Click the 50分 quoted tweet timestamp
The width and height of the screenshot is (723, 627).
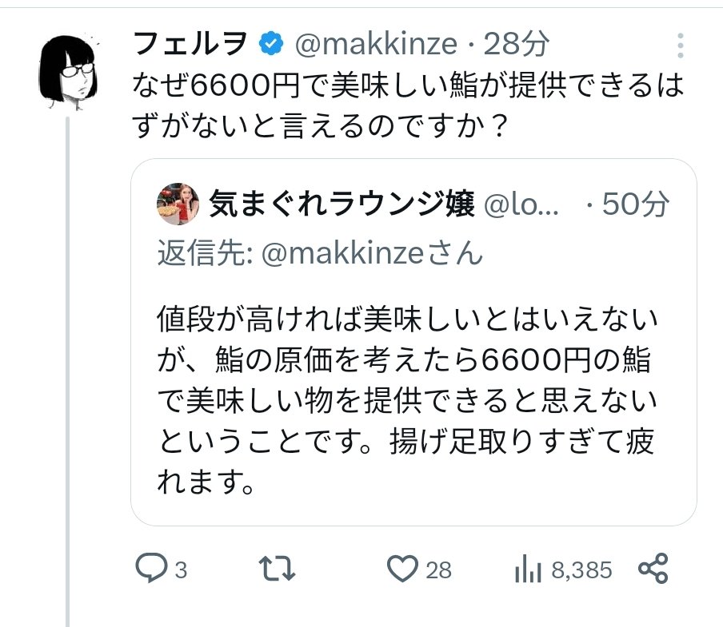click(x=635, y=205)
